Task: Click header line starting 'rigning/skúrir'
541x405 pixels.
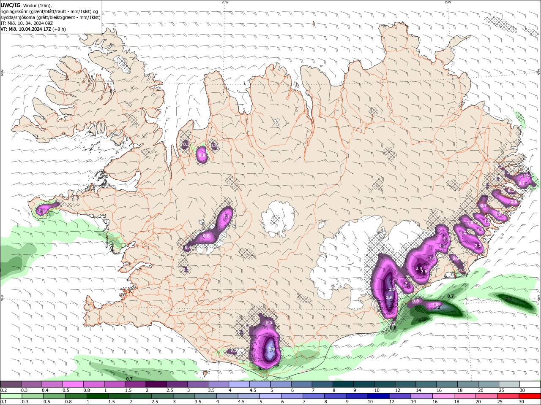Action: [50, 11]
